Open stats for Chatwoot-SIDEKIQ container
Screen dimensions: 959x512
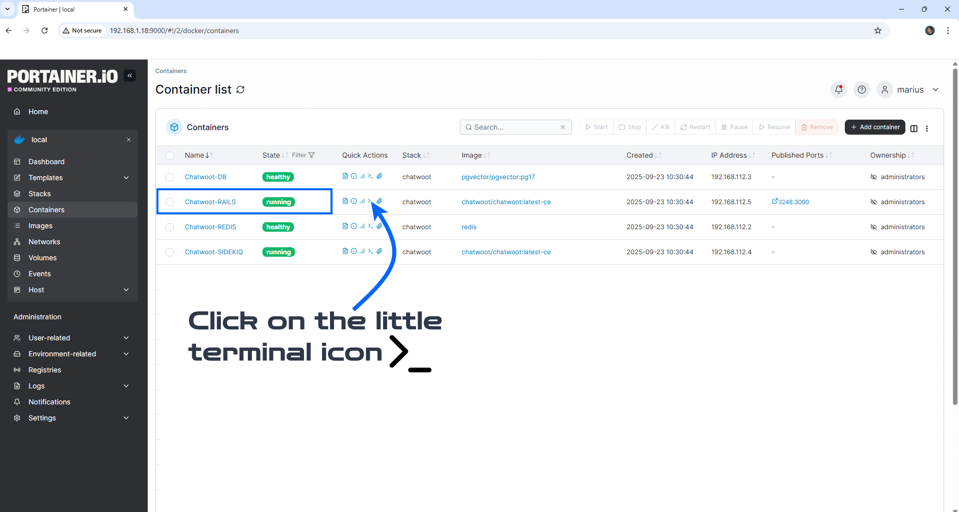(x=362, y=251)
